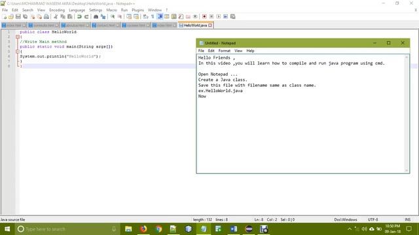Open the Windows Start menu
This screenshot has height=235, width=419.
click(7, 229)
